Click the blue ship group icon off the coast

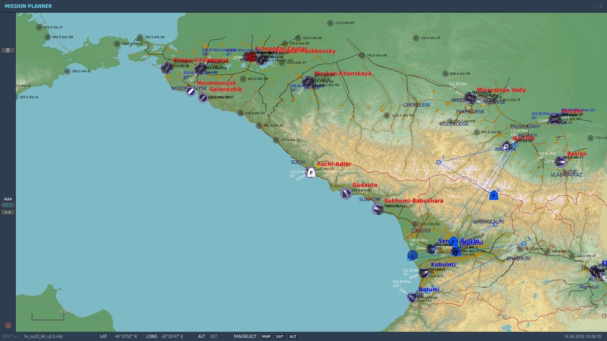click(413, 255)
